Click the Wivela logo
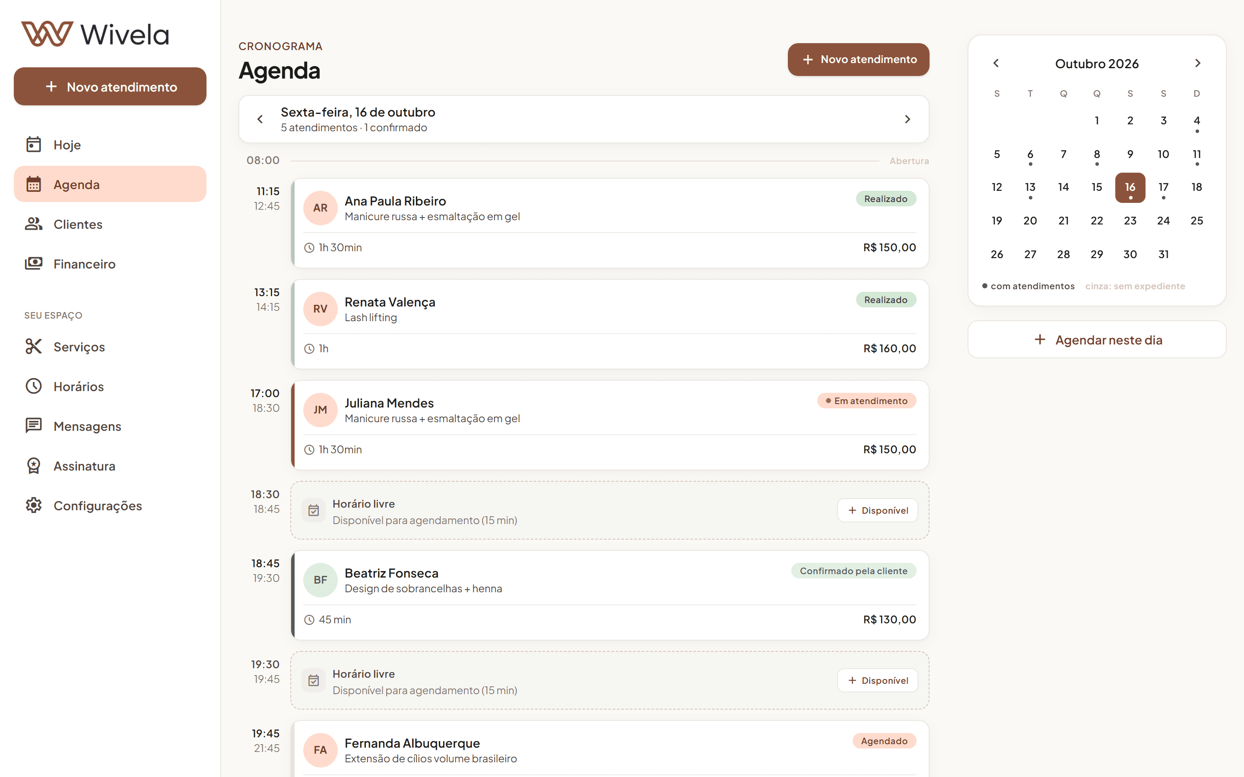This screenshot has width=1244, height=777. coord(95,34)
